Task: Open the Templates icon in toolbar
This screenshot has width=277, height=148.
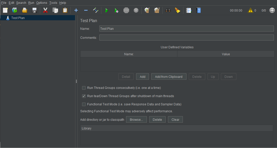Action: 15,11
